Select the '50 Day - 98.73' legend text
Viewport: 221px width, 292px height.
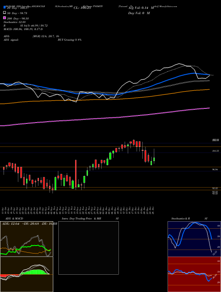coord(17,13)
